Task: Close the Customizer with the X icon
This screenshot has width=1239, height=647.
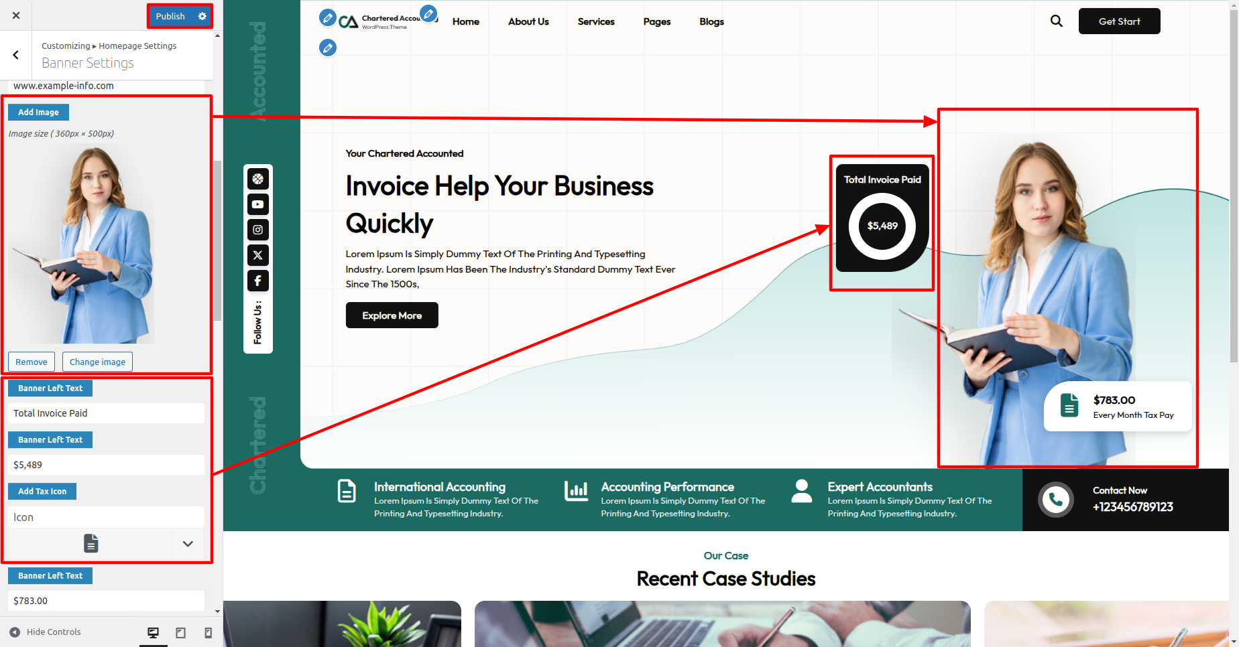Action: pos(16,15)
